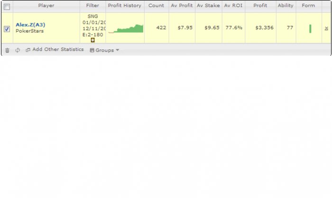Open the Alex.Z(A3) player link

click(x=30, y=25)
